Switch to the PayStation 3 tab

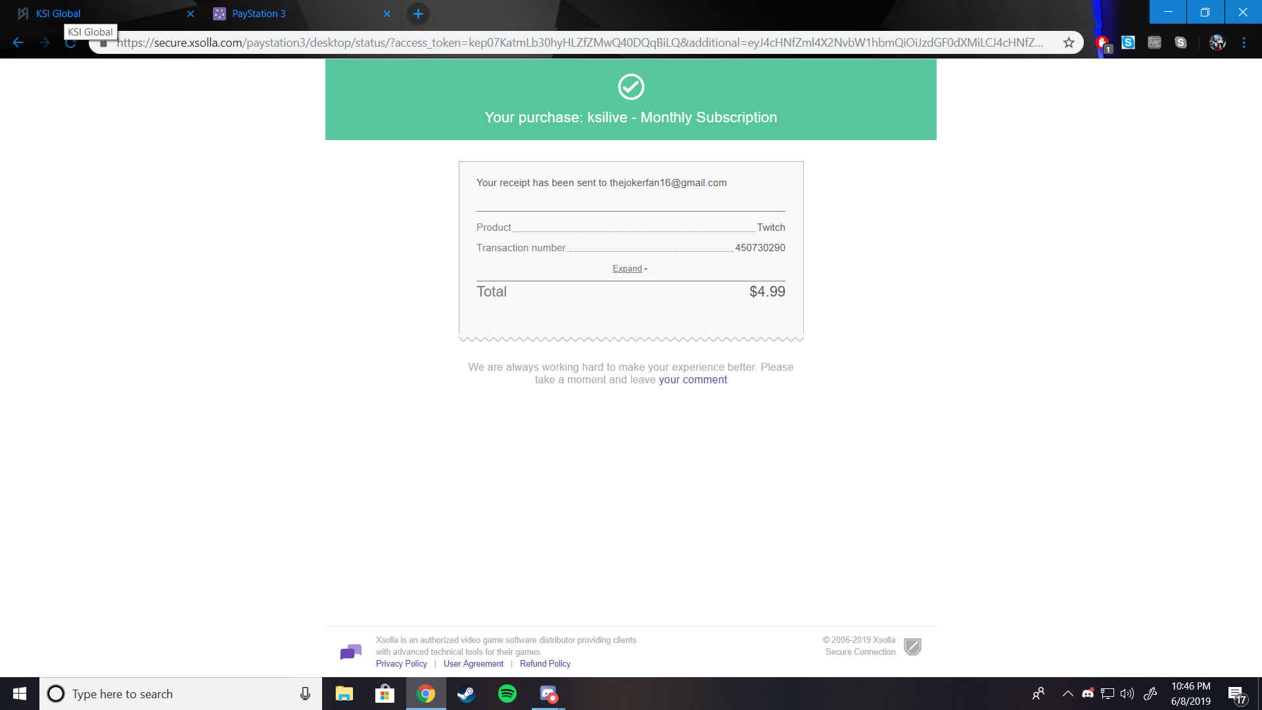click(x=302, y=13)
